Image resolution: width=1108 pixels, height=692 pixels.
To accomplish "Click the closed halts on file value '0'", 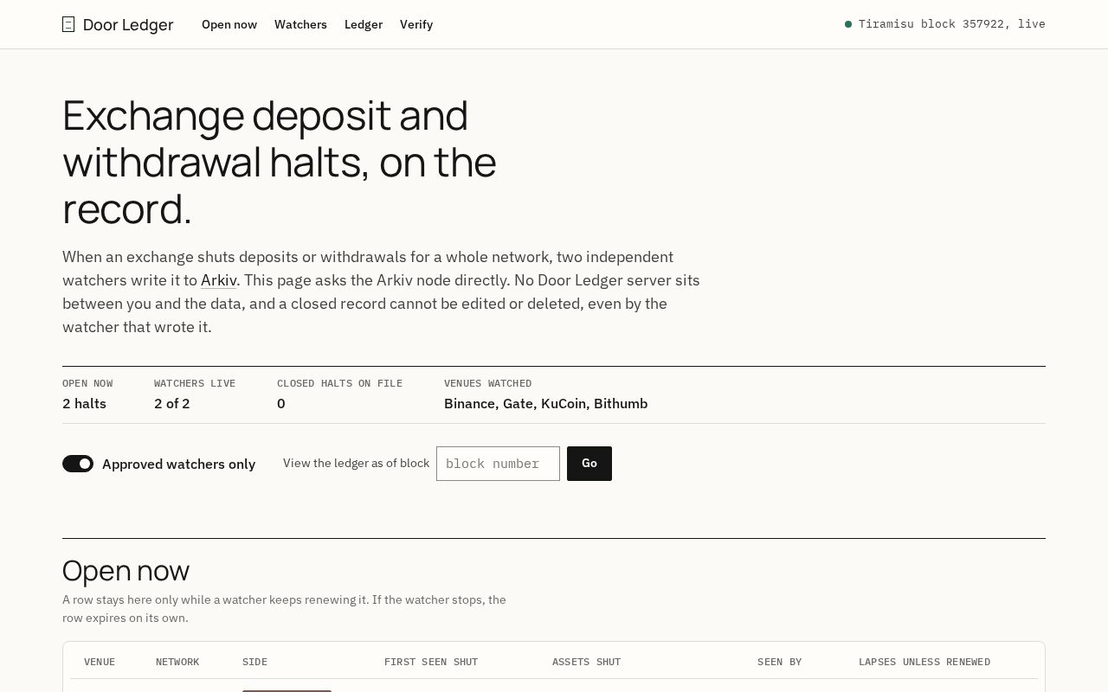I will [x=281, y=403].
